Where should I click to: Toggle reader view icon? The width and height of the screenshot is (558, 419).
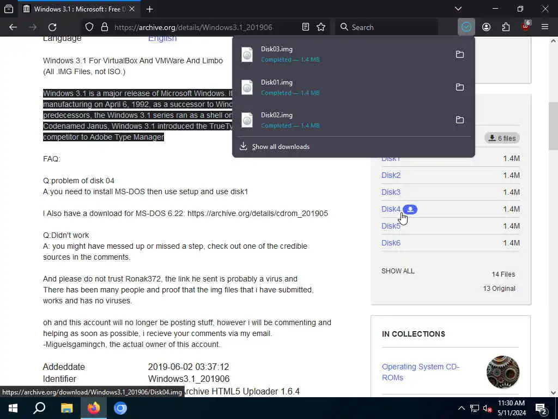click(305, 27)
